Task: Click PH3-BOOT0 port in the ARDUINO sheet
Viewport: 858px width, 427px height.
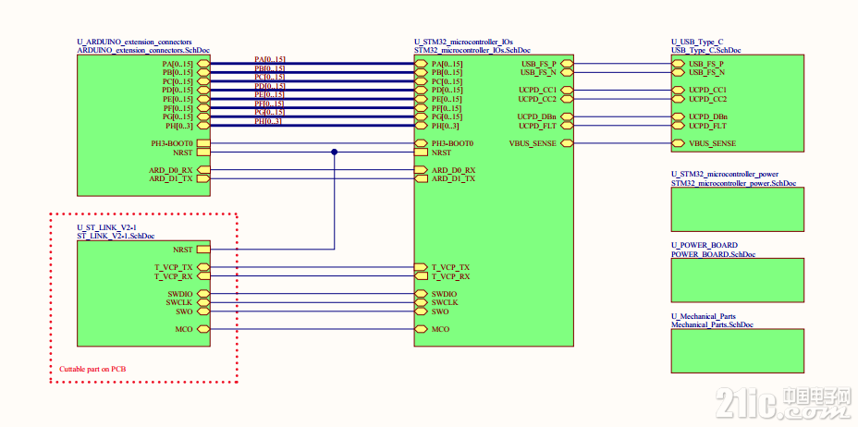Action: (x=203, y=143)
